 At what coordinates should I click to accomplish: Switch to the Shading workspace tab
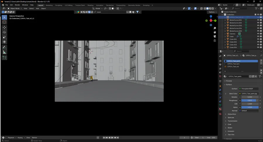click(90, 5)
